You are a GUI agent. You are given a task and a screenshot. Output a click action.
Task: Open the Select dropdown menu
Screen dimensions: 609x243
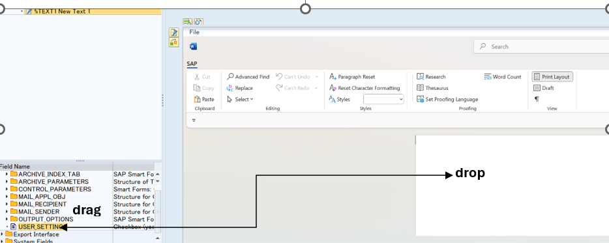240,100
